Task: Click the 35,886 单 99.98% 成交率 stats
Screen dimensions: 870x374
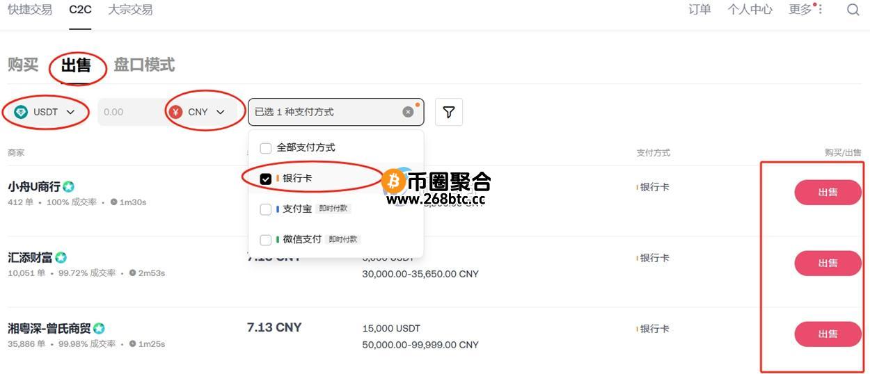Action: 86,344
